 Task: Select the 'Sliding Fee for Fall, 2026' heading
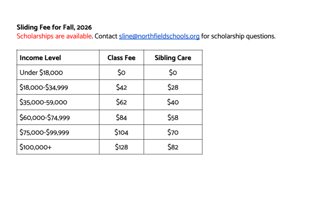[x=54, y=27]
